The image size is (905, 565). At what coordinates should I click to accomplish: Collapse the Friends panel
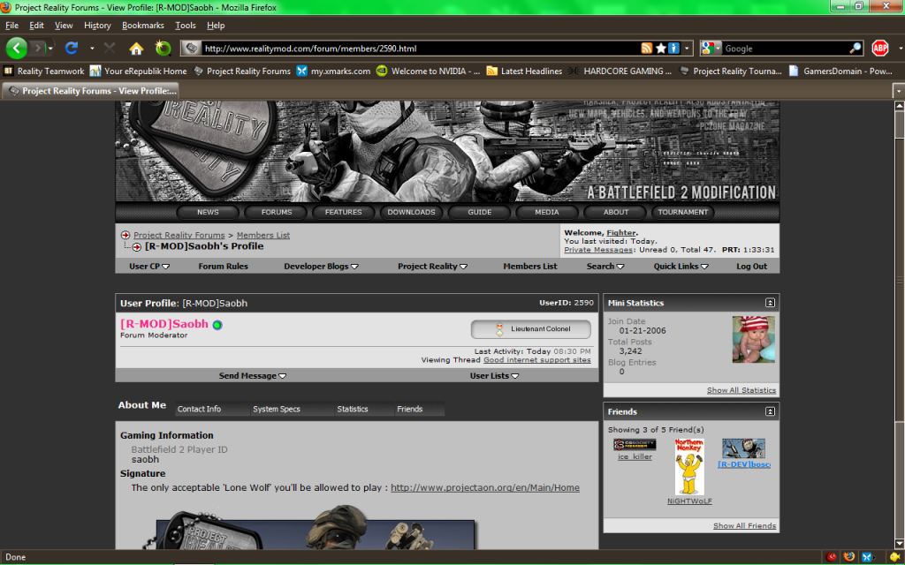click(770, 411)
